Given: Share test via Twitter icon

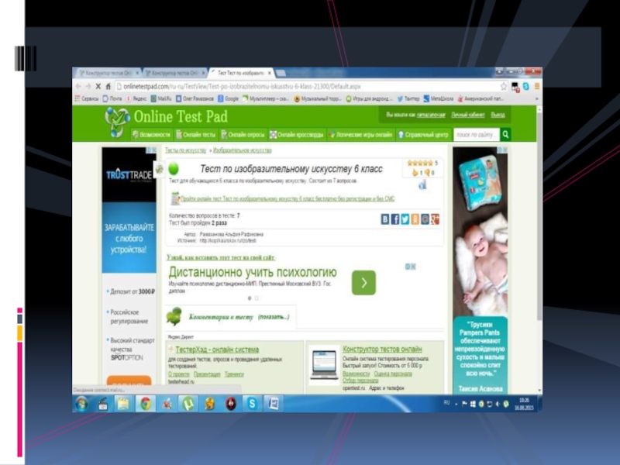Looking at the screenshot, I should coord(405,219).
